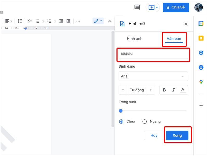Toggle italic on watermark text

[173, 90]
